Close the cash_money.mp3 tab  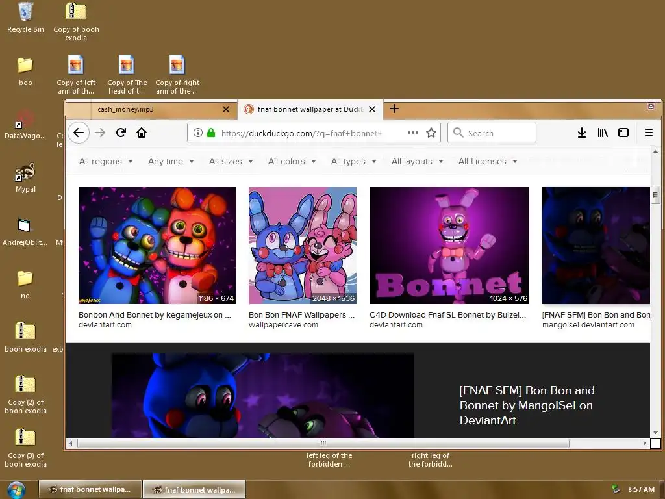click(x=226, y=109)
